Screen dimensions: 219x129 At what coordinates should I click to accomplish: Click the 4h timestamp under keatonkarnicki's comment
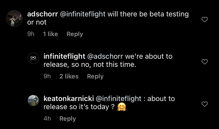(x=47, y=119)
